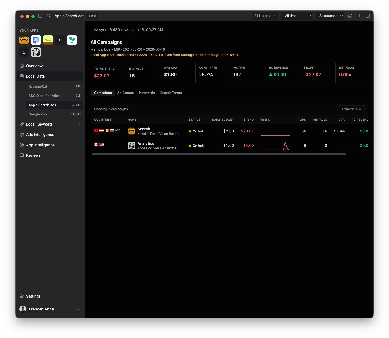Click the Local badge in title bar
The width and height of the screenshot is (389, 338).
click(x=92, y=16)
